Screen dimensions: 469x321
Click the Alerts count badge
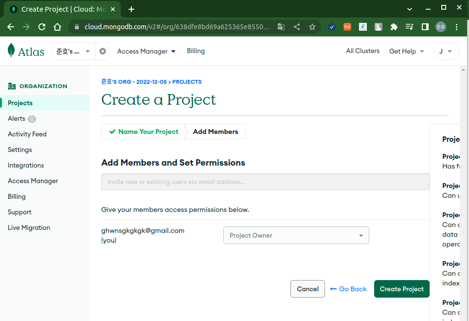(x=32, y=119)
